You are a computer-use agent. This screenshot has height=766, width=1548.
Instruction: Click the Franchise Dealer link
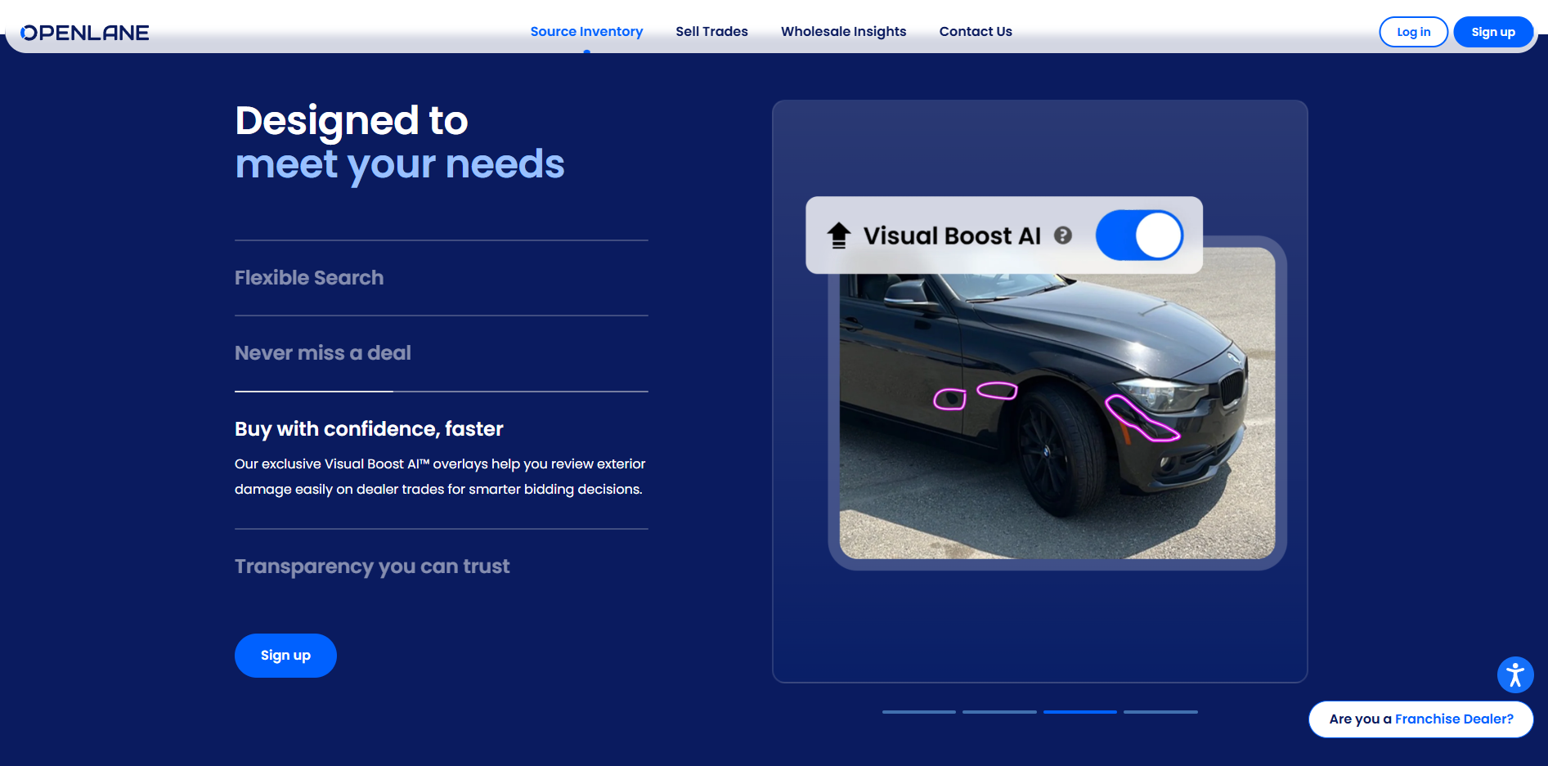click(x=1453, y=719)
